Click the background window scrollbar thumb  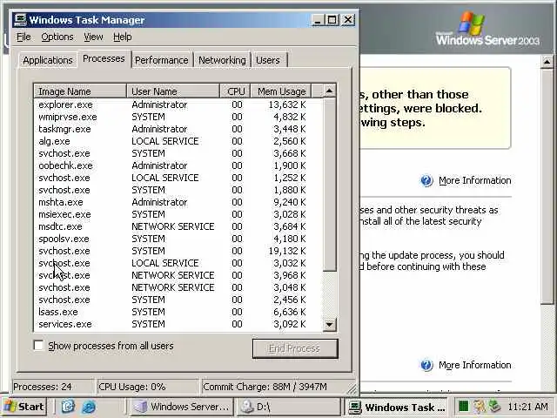[x=547, y=186]
